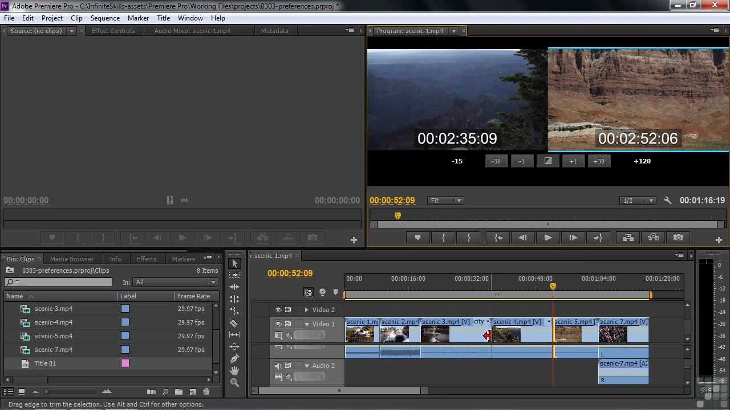Choose the Slip tool
This screenshot has width=730, height=410.
(234, 335)
